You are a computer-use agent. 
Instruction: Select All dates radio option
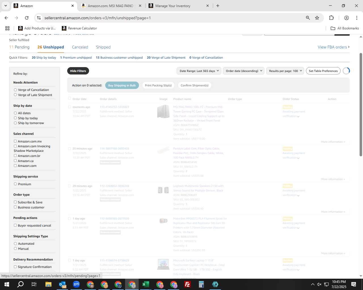point(15,113)
